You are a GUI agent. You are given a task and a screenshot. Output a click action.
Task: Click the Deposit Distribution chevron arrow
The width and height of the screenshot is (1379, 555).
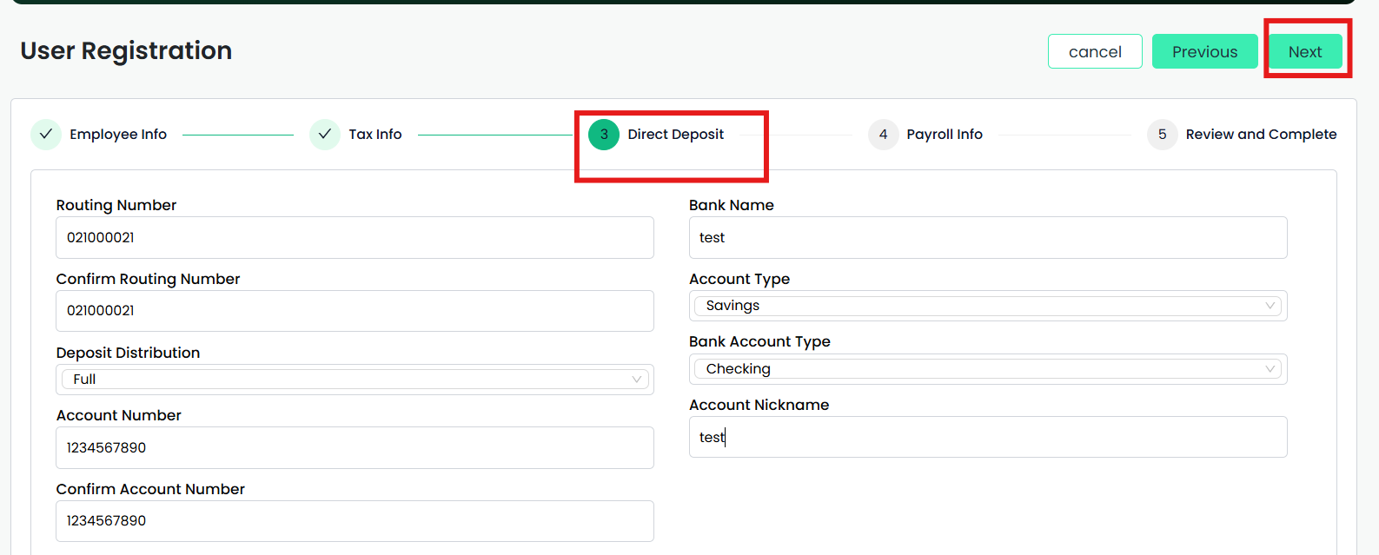637,380
